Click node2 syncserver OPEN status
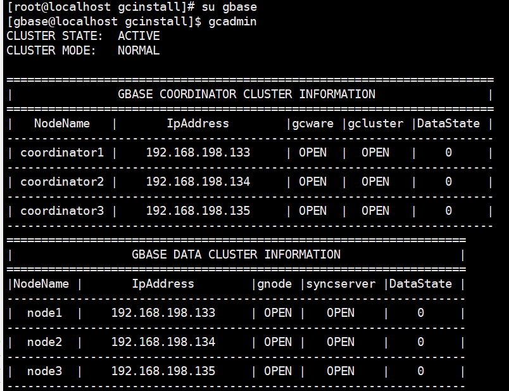Image resolution: width=509 pixels, height=391 pixels. point(341,342)
